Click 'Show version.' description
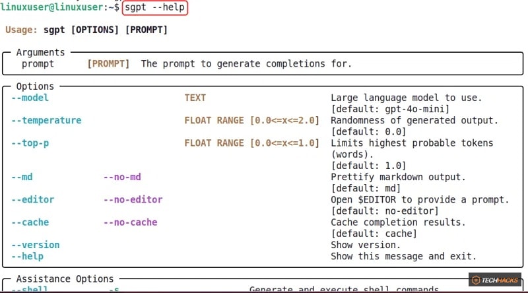Screen dimensions: 528x293 366,245
